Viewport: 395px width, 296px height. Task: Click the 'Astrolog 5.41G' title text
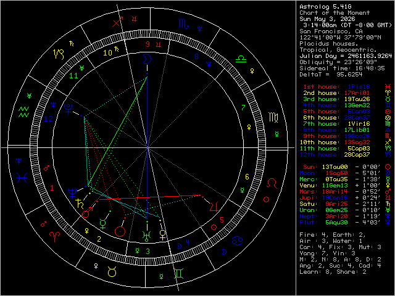325,7
